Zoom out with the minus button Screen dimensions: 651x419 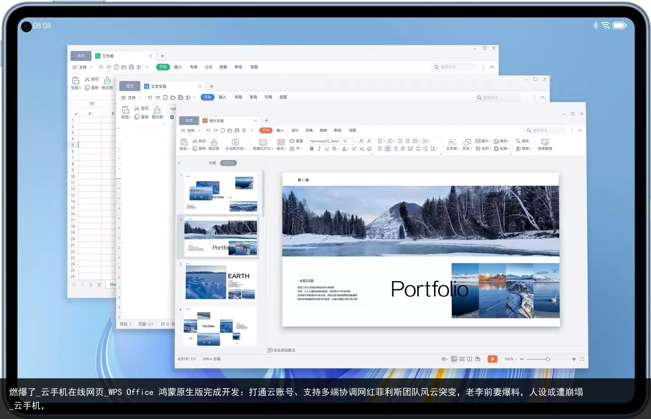pyautogui.click(x=522, y=359)
